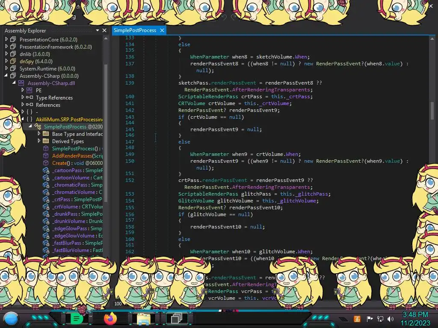
Task: Expand the PE node
Action: [23, 90]
